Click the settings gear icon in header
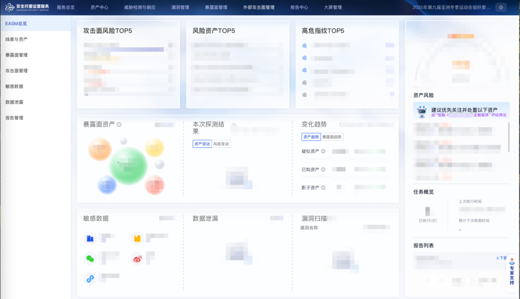520x299 pixels. pyautogui.click(x=501, y=7)
